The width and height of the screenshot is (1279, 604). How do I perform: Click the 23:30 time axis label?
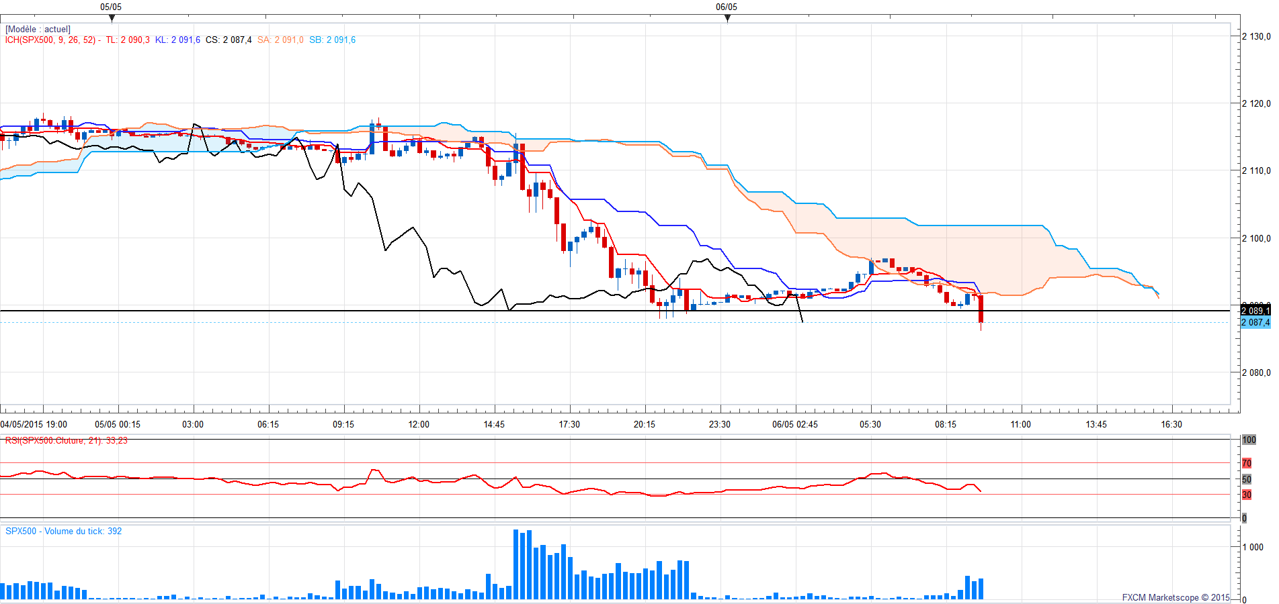(720, 424)
